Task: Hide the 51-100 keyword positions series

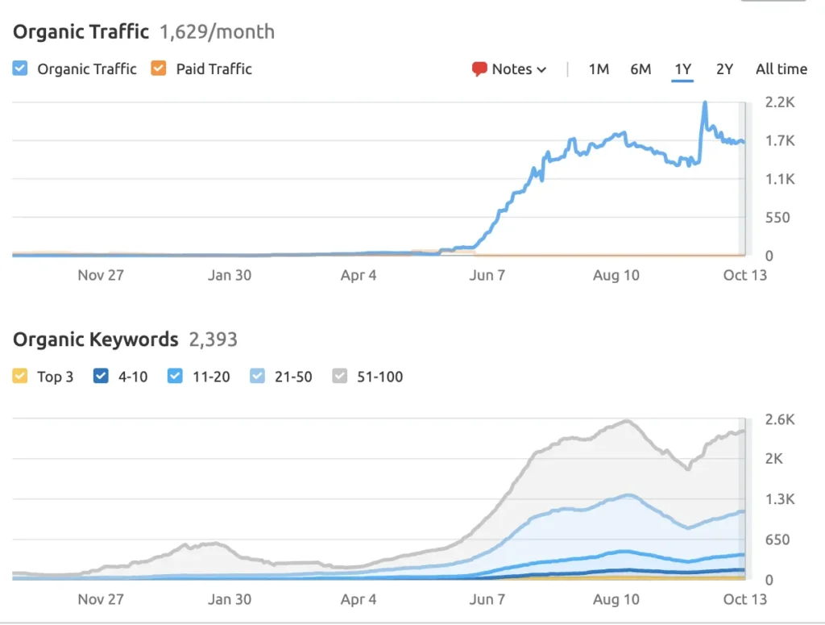Action: 341,376
